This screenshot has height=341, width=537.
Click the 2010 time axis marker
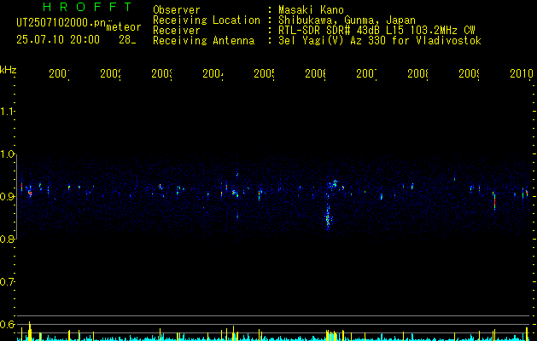pyautogui.click(x=522, y=73)
